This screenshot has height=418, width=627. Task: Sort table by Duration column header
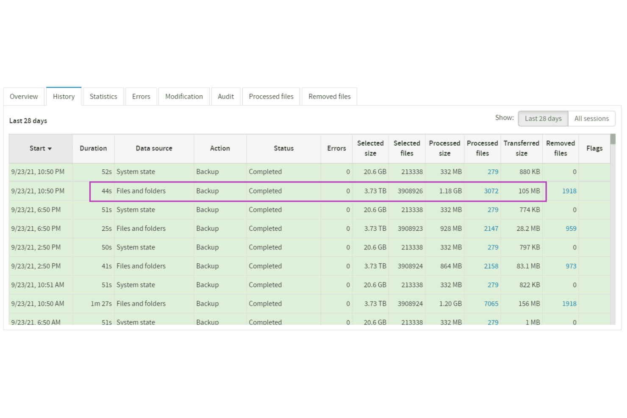coord(93,148)
